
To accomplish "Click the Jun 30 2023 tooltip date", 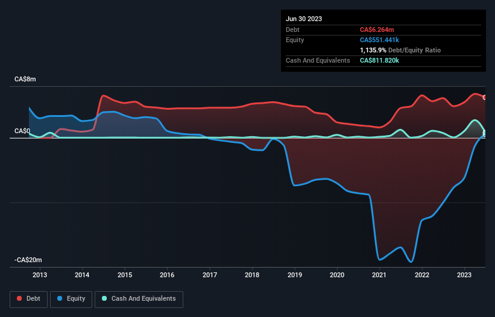I will point(304,19).
